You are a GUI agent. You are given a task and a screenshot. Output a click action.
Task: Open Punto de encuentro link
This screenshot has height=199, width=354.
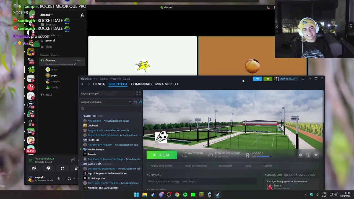[196, 166]
